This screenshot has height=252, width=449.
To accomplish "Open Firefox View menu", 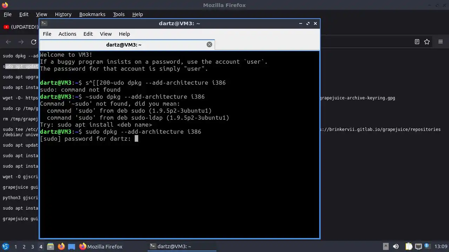I will coord(41,14).
